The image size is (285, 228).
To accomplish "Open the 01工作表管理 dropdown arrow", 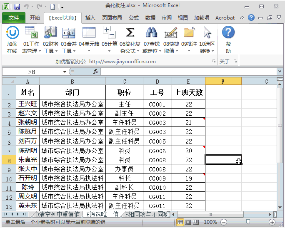I will (x=40, y=51).
